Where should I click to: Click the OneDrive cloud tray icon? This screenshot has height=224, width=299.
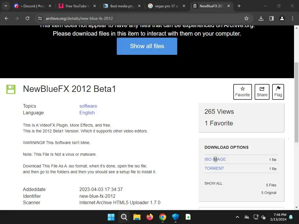tap(247, 217)
